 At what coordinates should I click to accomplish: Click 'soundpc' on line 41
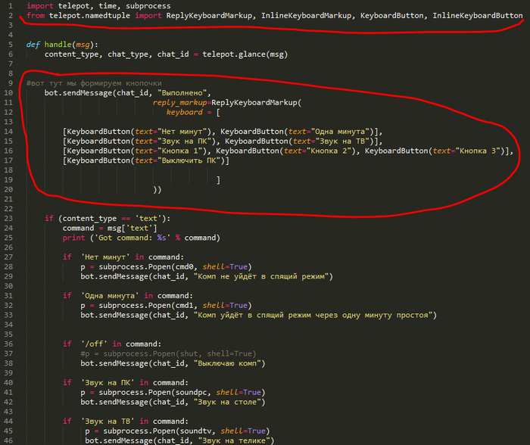coord(191,393)
